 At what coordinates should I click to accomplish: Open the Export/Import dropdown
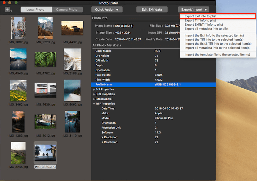click(194, 10)
